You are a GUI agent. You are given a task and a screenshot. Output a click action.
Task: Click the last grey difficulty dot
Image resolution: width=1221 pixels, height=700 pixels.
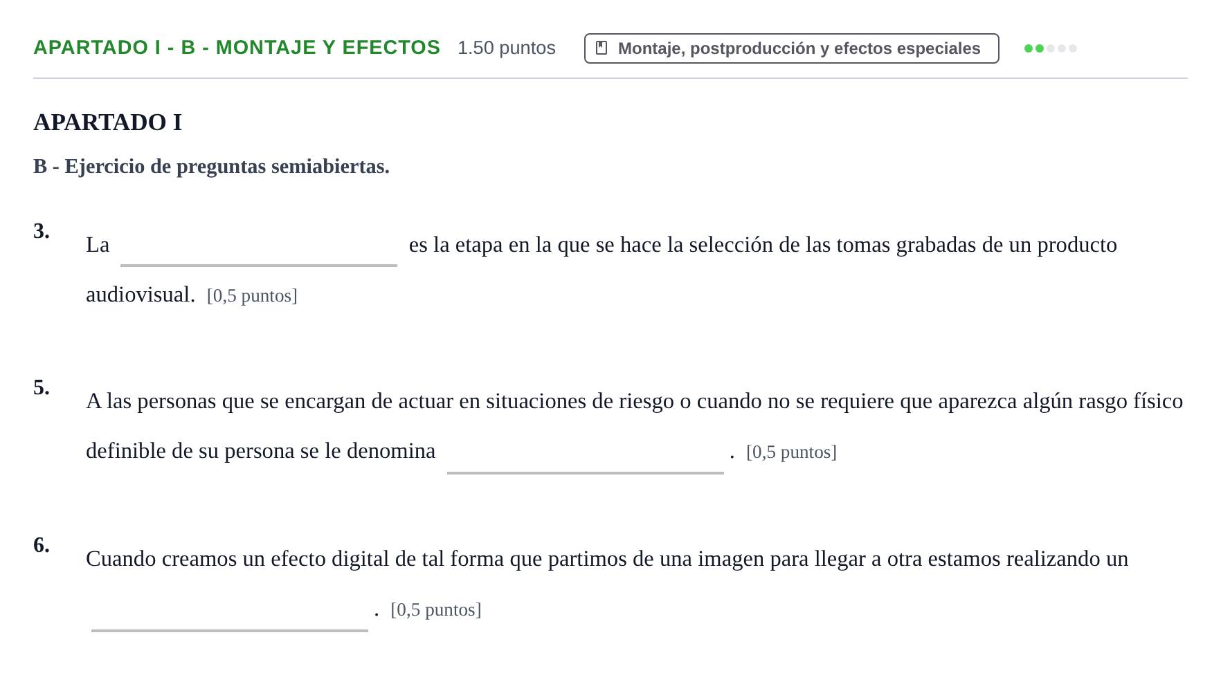[1073, 48]
